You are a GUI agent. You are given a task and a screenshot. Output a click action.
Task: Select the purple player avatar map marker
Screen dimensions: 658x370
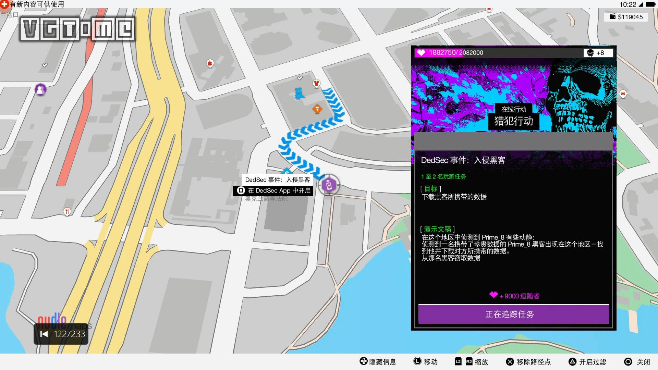point(40,90)
